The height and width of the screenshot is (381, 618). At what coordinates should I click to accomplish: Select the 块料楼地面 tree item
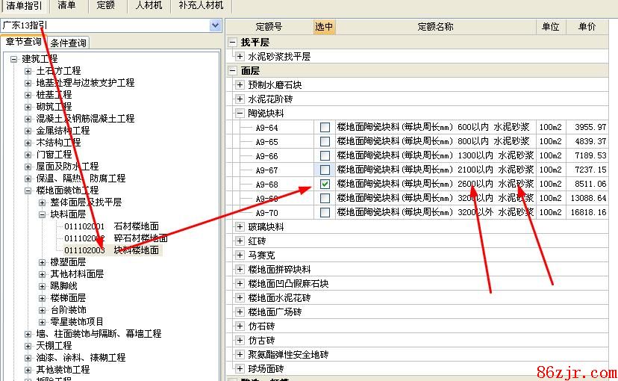(136, 250)
